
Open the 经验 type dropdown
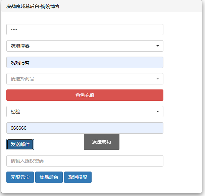pyautogui.click(x=85, y=112)
